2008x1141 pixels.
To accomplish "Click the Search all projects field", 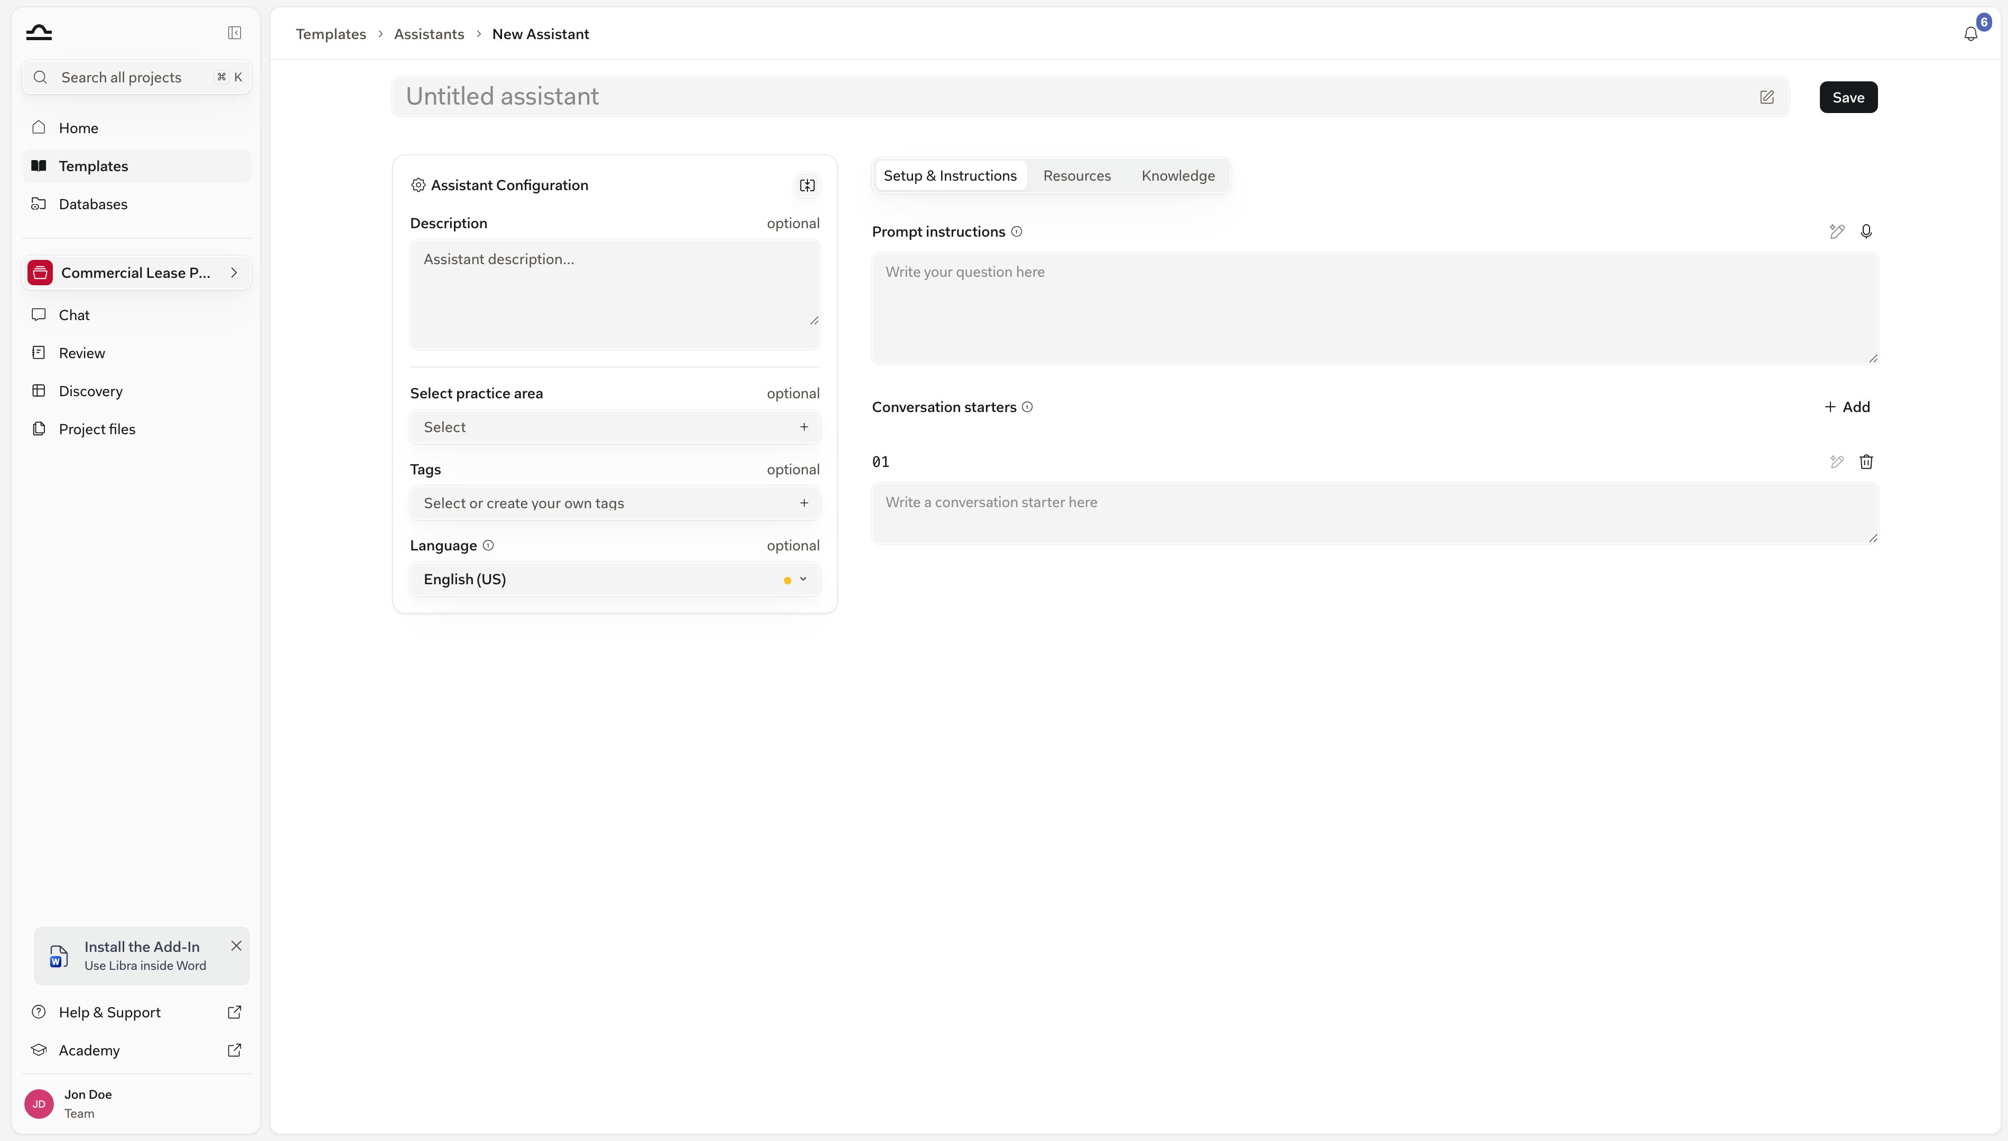I will pos(136,77).
